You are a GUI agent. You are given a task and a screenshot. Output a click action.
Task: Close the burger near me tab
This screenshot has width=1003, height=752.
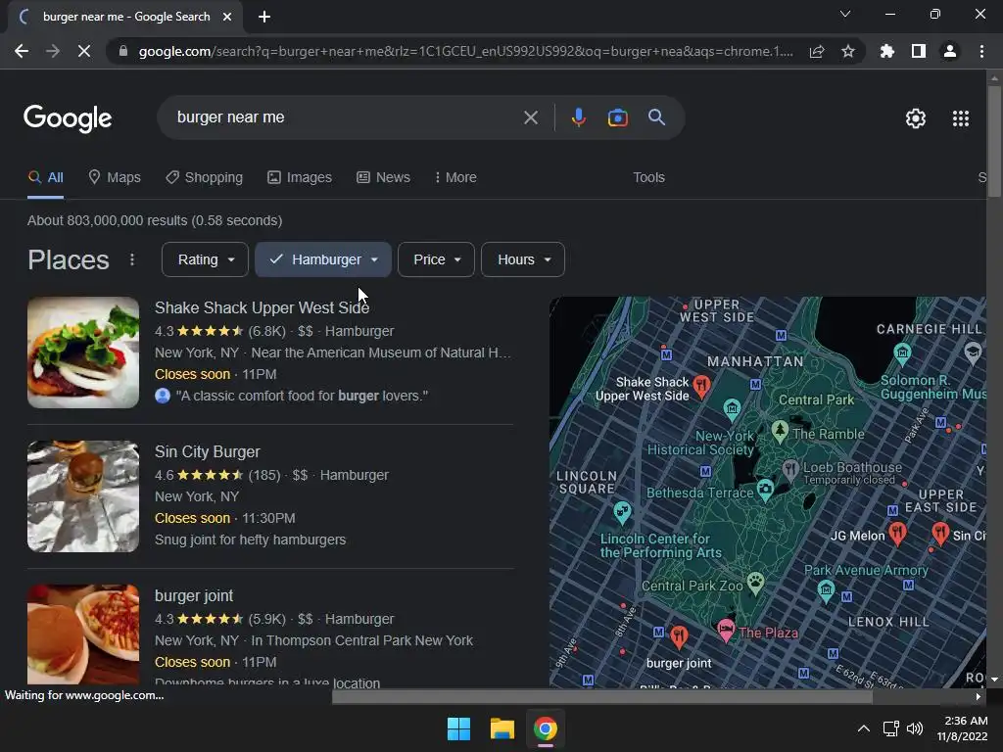pos(227,17)
